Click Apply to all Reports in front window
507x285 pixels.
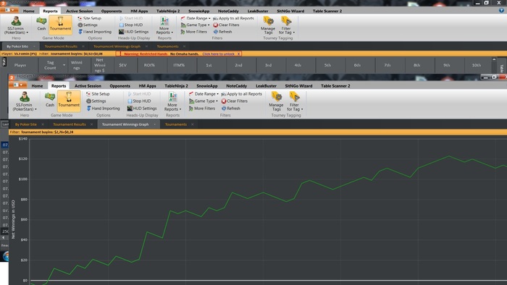pos(241,94)
